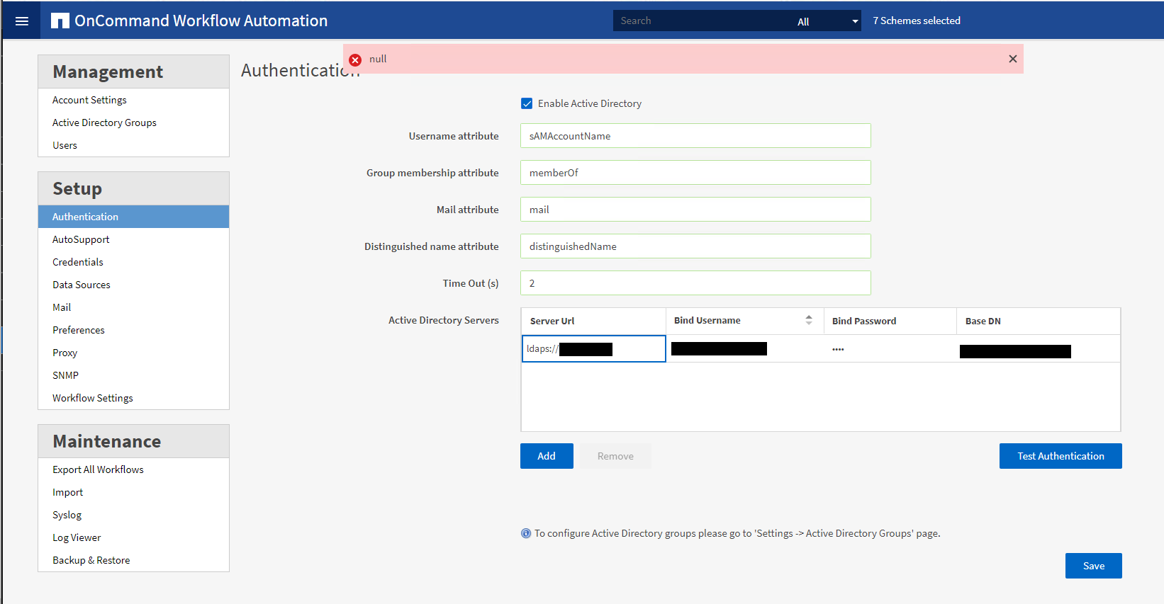Viewport: 1164px width, 604px height.
Task: Click the red error icon in banner
Action: (x=355, y=60)
